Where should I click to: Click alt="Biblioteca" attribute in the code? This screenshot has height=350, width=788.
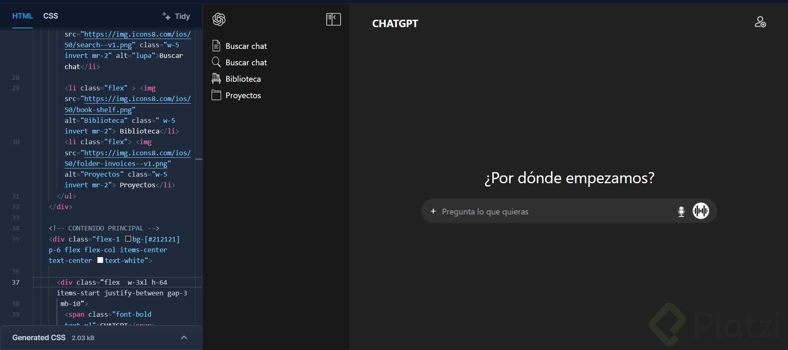tap(96, 120)
